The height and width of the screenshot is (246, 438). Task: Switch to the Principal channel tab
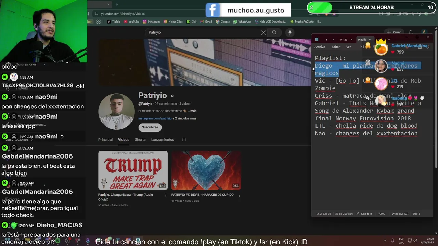coord(105,140)
